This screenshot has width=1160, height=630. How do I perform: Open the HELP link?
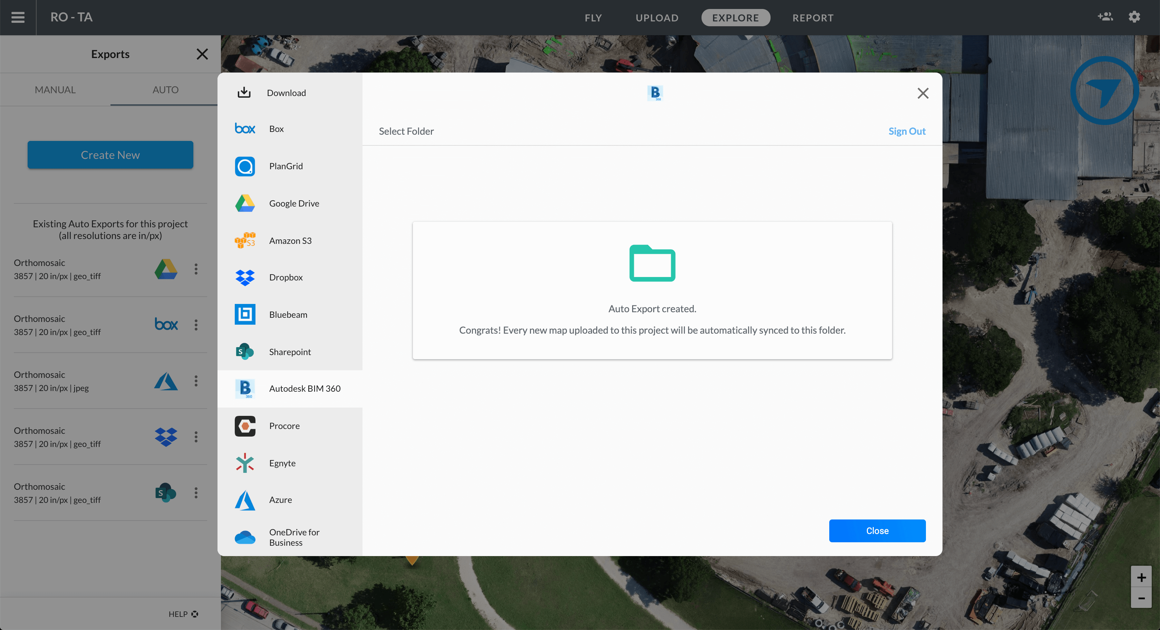(x=183, y=614)
